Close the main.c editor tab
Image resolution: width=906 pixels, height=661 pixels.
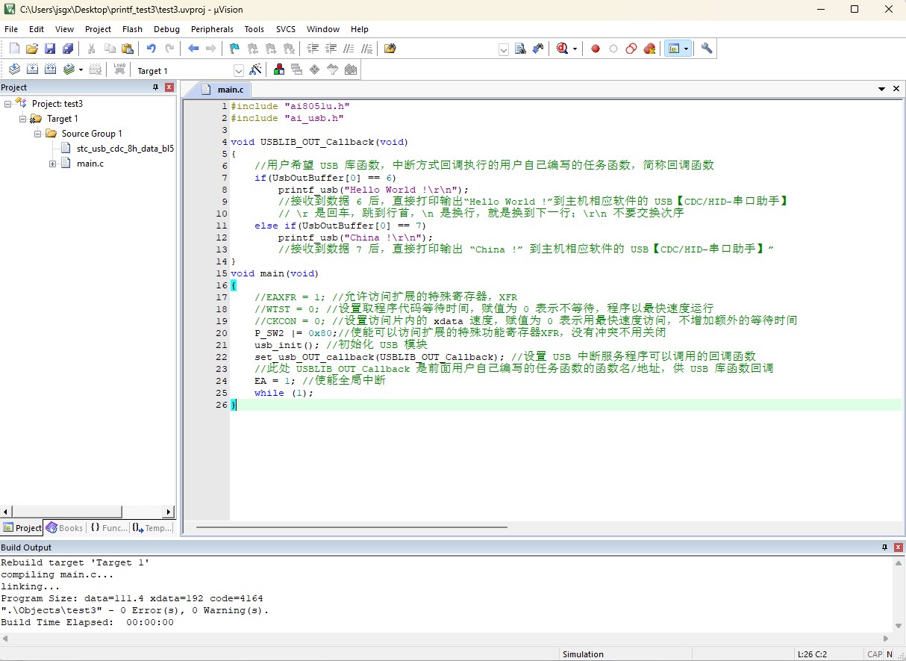point(896,89)
